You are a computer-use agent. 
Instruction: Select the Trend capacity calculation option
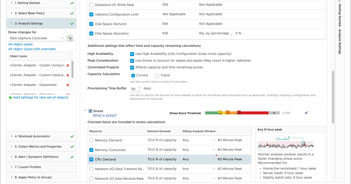(x=157, y=75)
